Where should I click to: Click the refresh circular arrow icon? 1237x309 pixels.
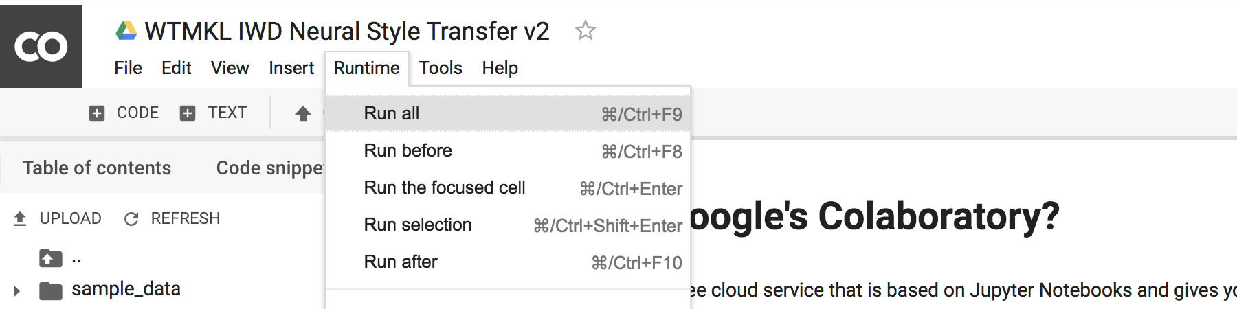tap(131, 219)
